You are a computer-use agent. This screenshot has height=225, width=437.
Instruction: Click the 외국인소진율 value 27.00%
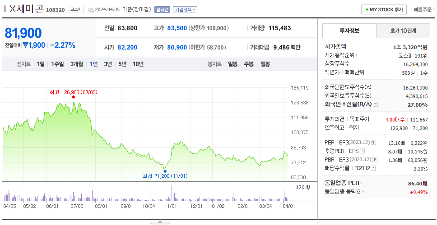pyautogui.click(x=418, y=105)
